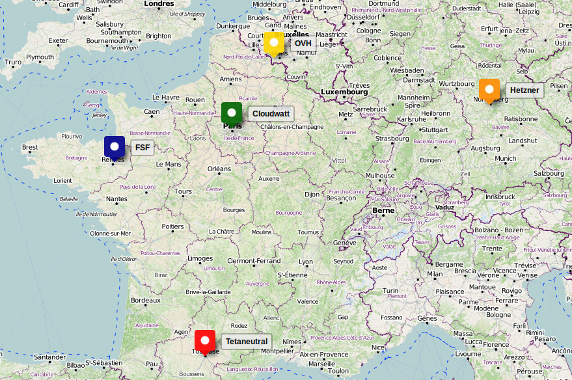The height and width of the screenshot is (380, 572).
Task: Click the Aquitaine region label
Action: tap(146, 325)
